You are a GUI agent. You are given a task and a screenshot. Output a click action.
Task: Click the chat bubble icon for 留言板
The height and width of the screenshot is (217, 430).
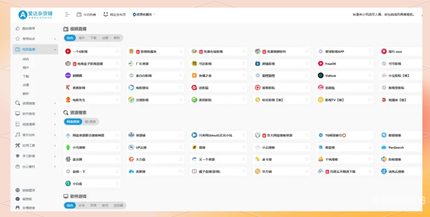(x=17, y=199)
